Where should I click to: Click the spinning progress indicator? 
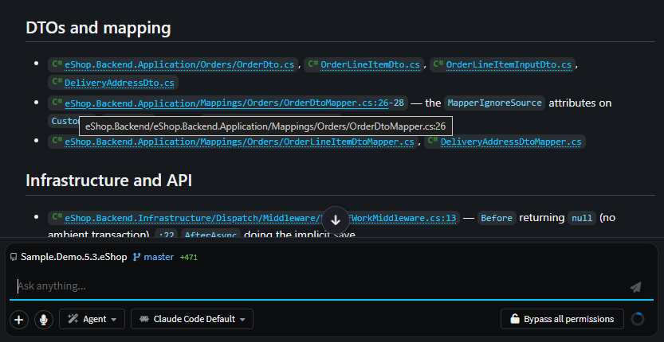coord(638,319)
